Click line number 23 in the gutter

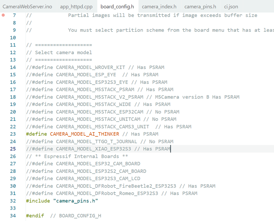(x=13, y=134)
